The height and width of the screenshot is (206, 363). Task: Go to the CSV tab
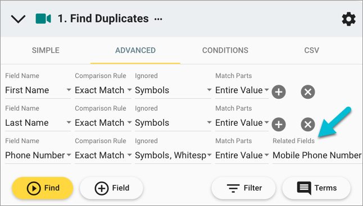(312, 50)
